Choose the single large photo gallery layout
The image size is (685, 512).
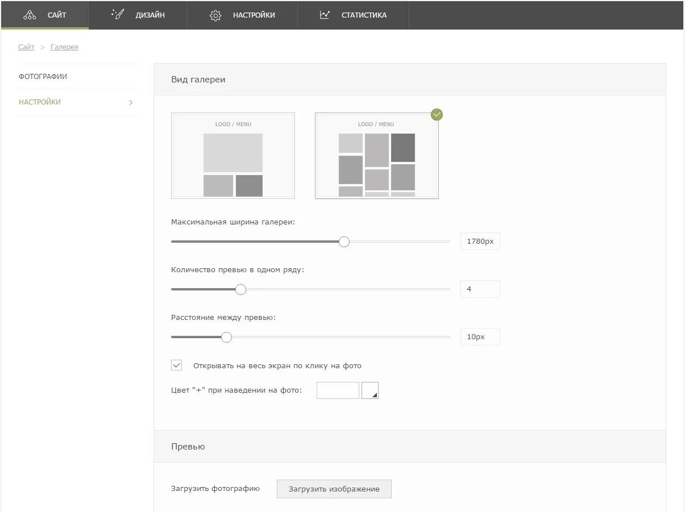click(x=233, y=156)
